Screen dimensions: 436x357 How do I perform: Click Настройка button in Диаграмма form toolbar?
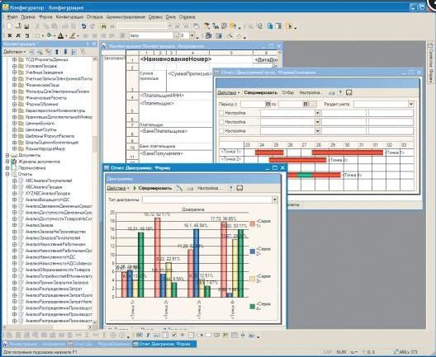pos(209,188)
